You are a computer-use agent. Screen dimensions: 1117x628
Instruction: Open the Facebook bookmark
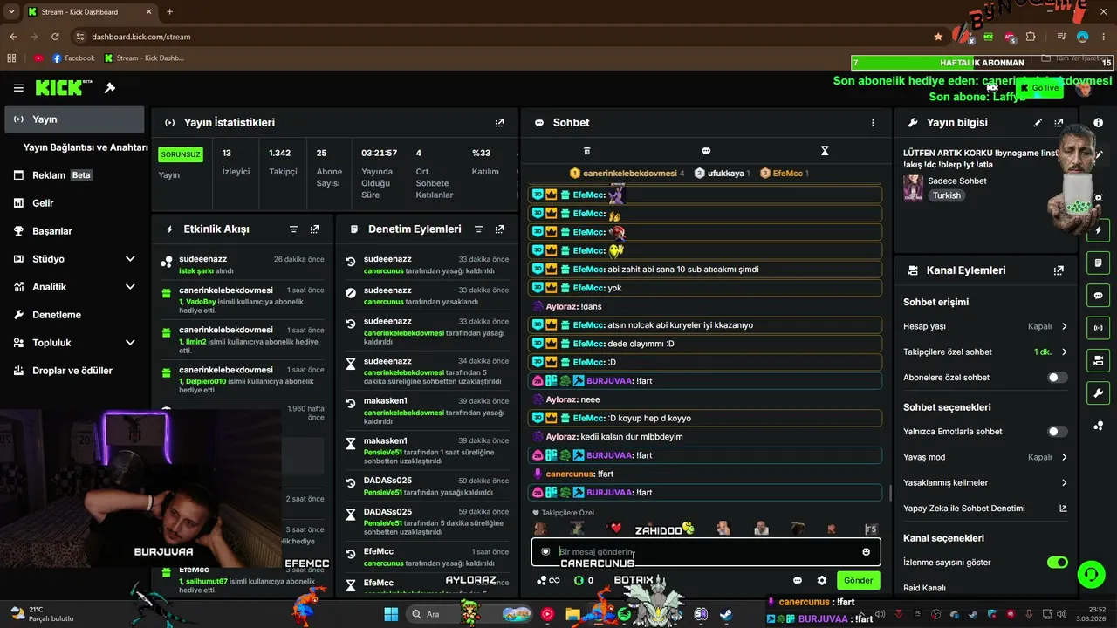click(x=73, y=58)
